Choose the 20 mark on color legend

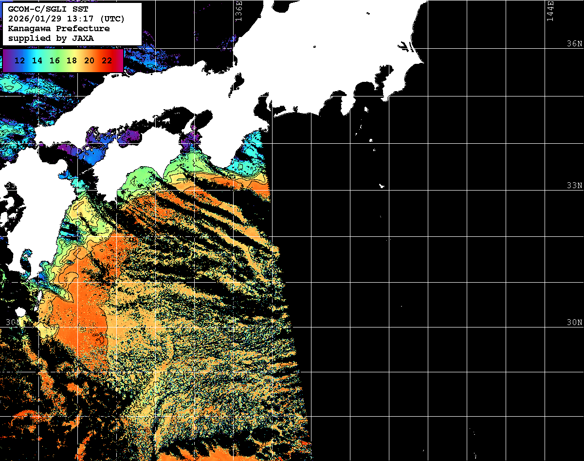tap(89, 61)
